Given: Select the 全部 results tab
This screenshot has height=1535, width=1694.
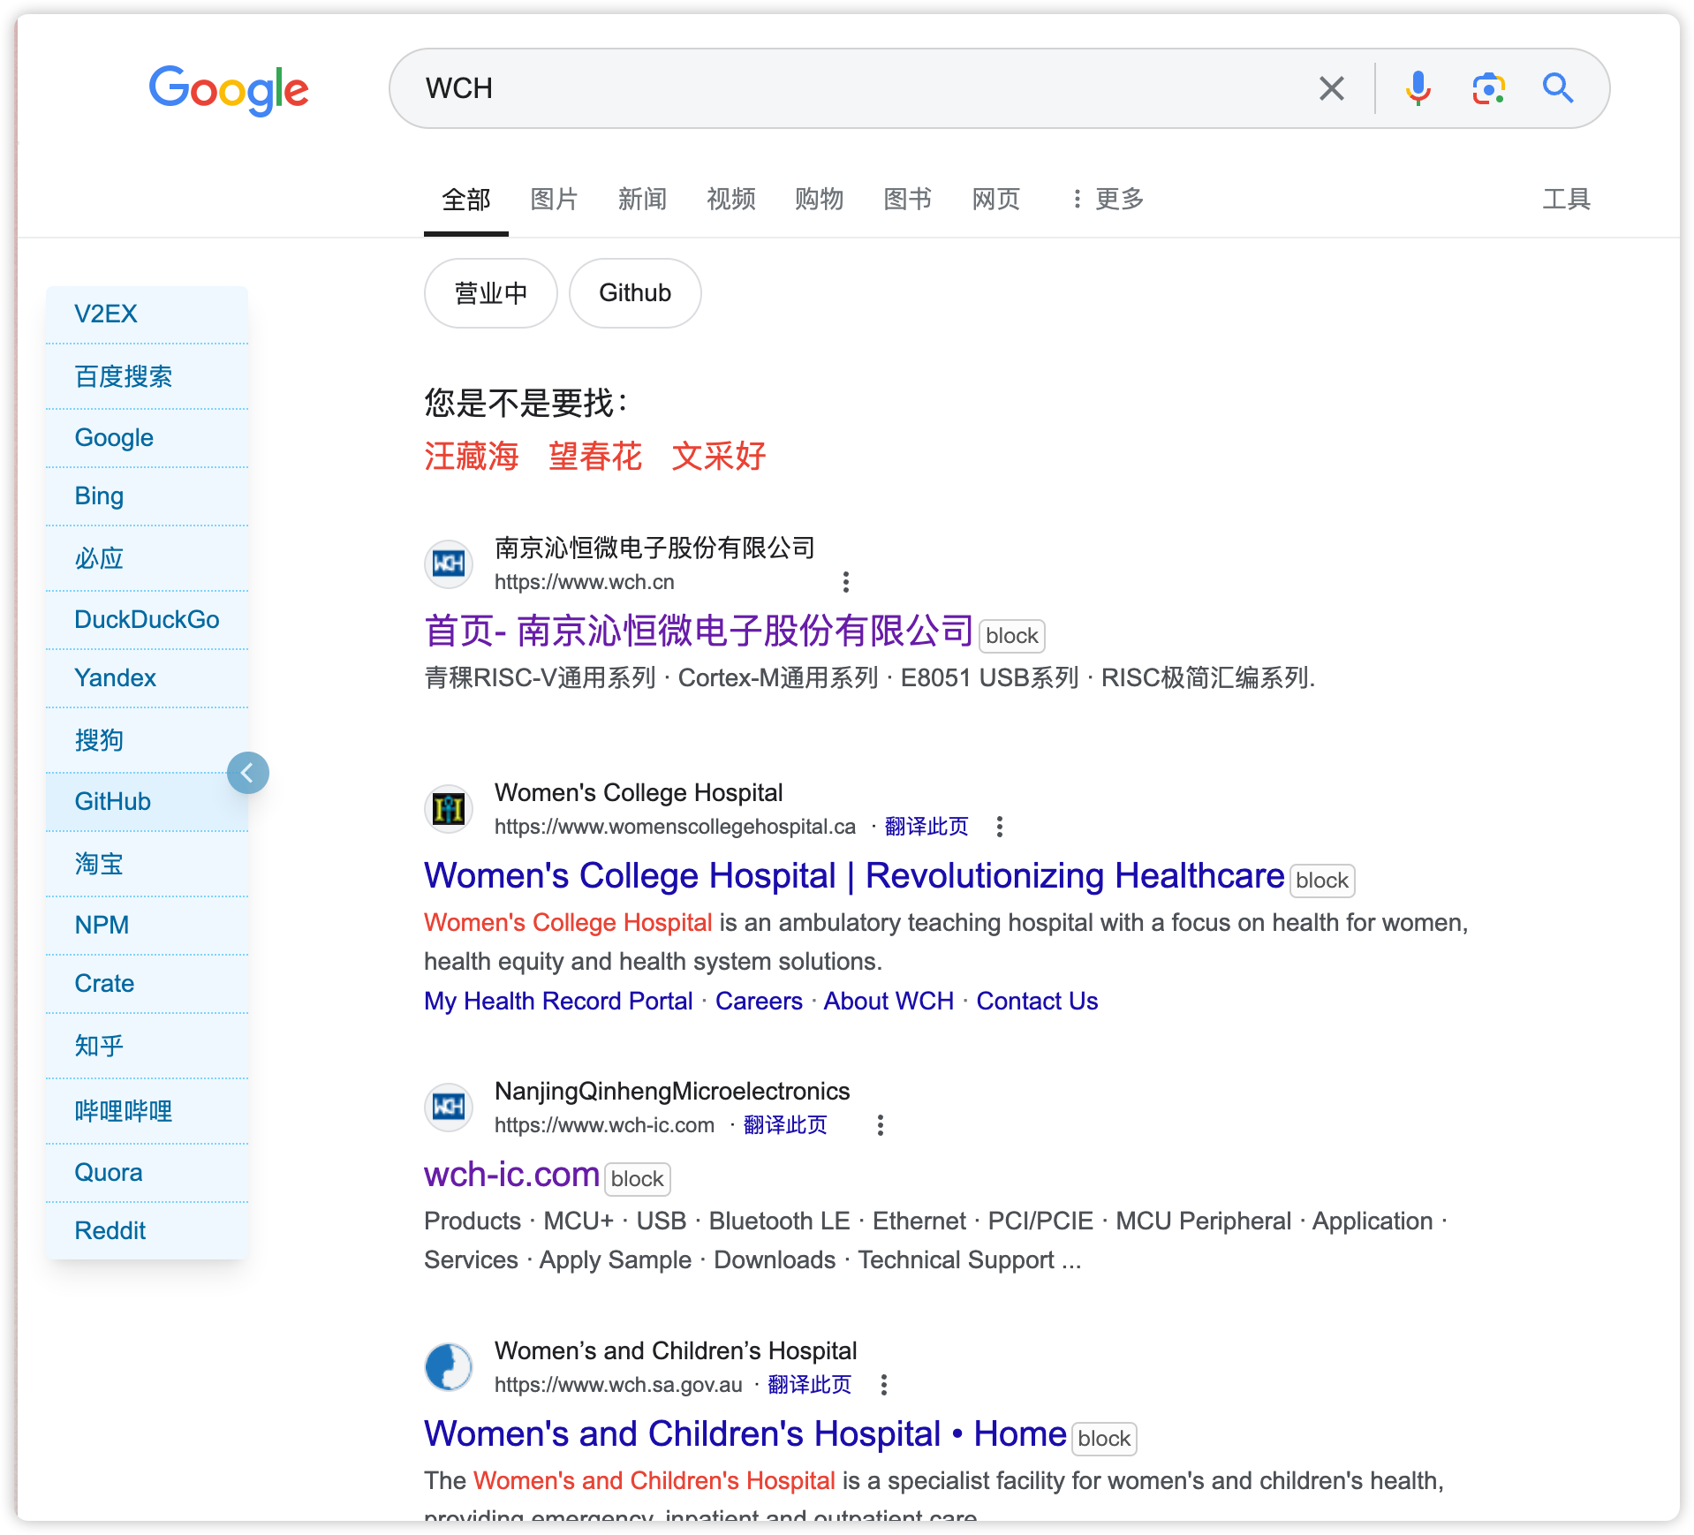Looking at the screenshot, I should pos(465,200).
